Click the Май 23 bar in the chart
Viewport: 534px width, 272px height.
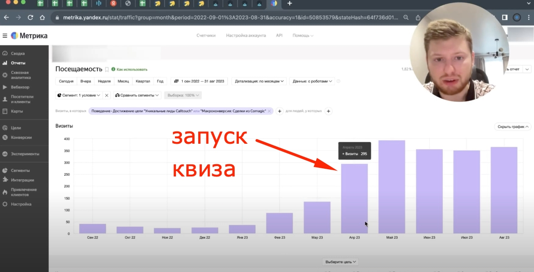coord(392,187)
